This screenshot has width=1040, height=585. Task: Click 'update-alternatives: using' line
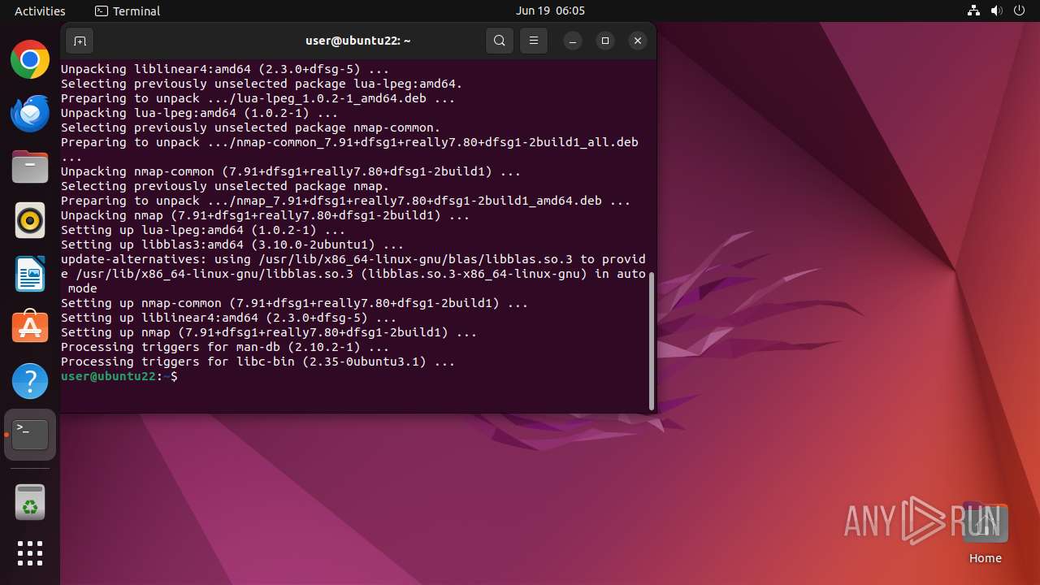pos(353,274)
